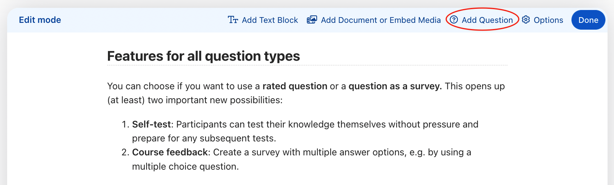Click the question mark icon beside Add Question

click(454, 20)
